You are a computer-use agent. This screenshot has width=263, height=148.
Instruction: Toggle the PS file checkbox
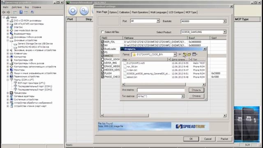coord(102,52)
